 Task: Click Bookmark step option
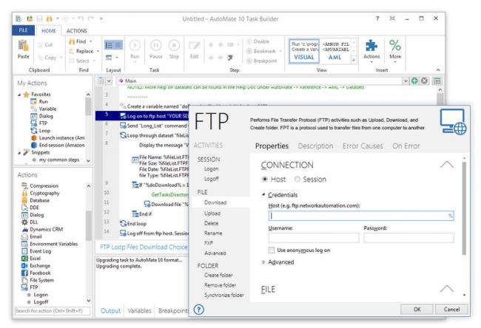point(261,51)
